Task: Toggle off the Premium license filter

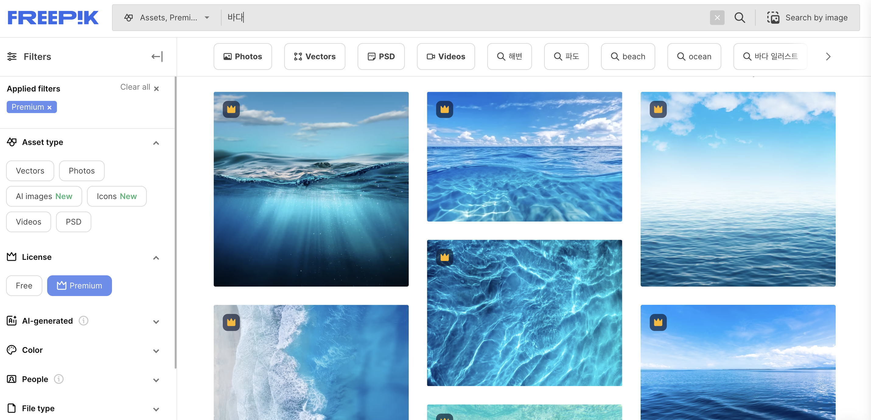Action: [79, 286]
